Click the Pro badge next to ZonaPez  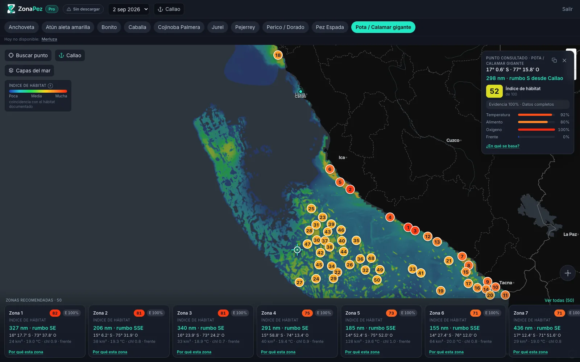[52, 9]
